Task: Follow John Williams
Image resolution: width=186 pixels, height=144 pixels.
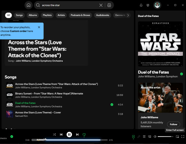Action: tap(174, 125)
